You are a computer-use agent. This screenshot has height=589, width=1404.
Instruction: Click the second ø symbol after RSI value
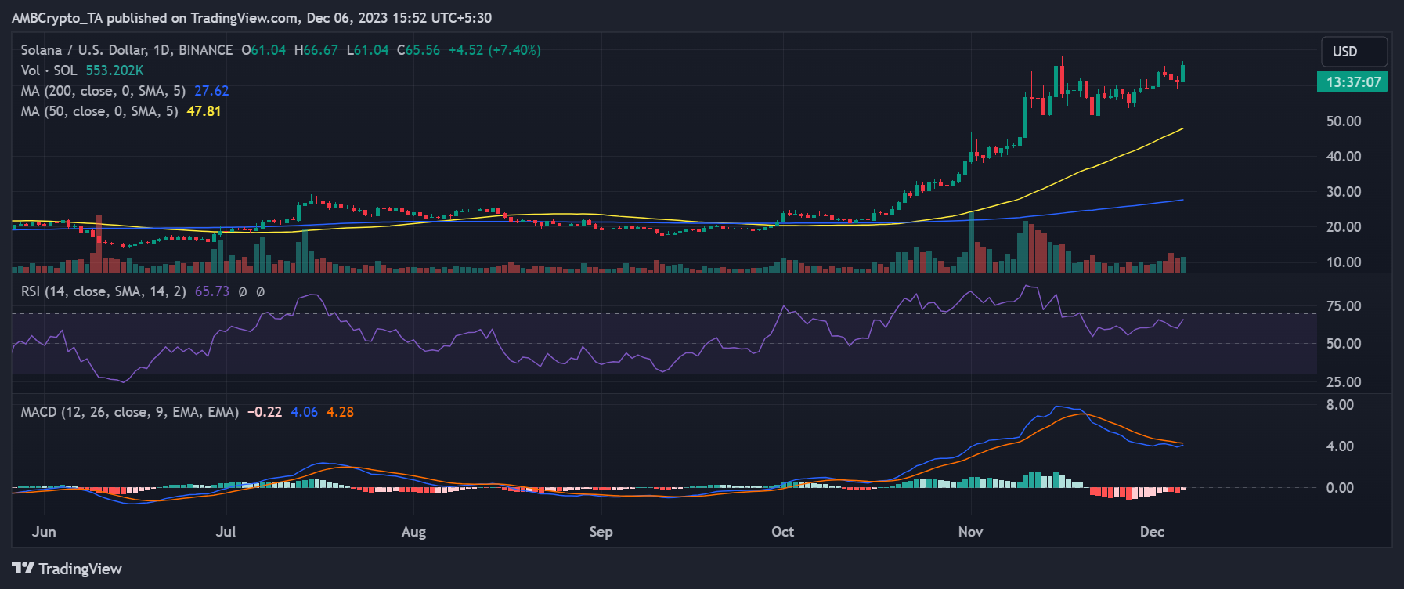(261, 291)
